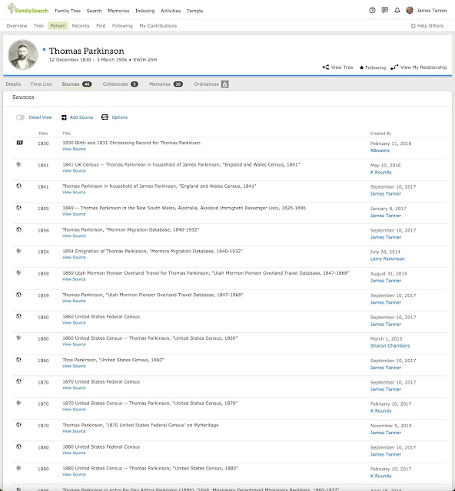Click the Created By column header
Image resolution: width=455 pixels, height=491 pixels.
pyautogui.click(x=380, y=133)
